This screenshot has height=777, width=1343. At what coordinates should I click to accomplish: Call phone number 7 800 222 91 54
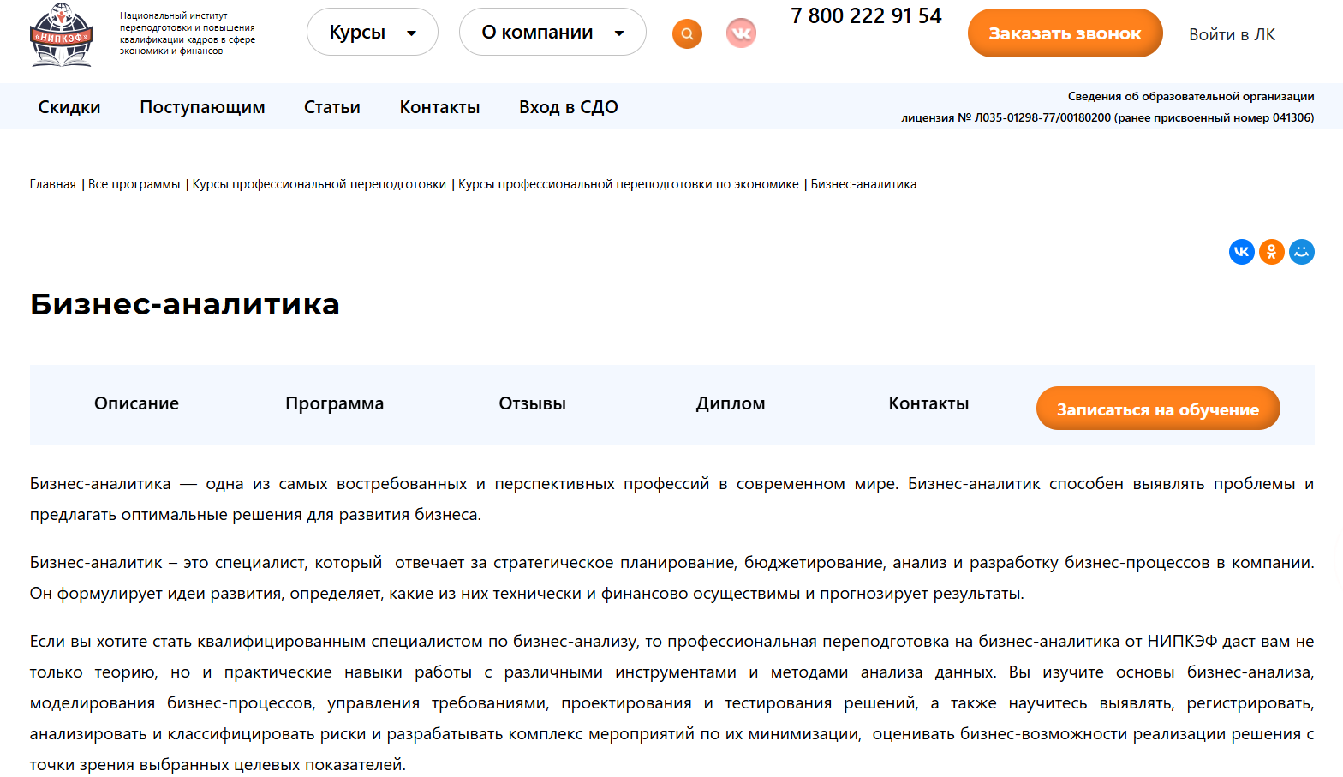point(866,16)
